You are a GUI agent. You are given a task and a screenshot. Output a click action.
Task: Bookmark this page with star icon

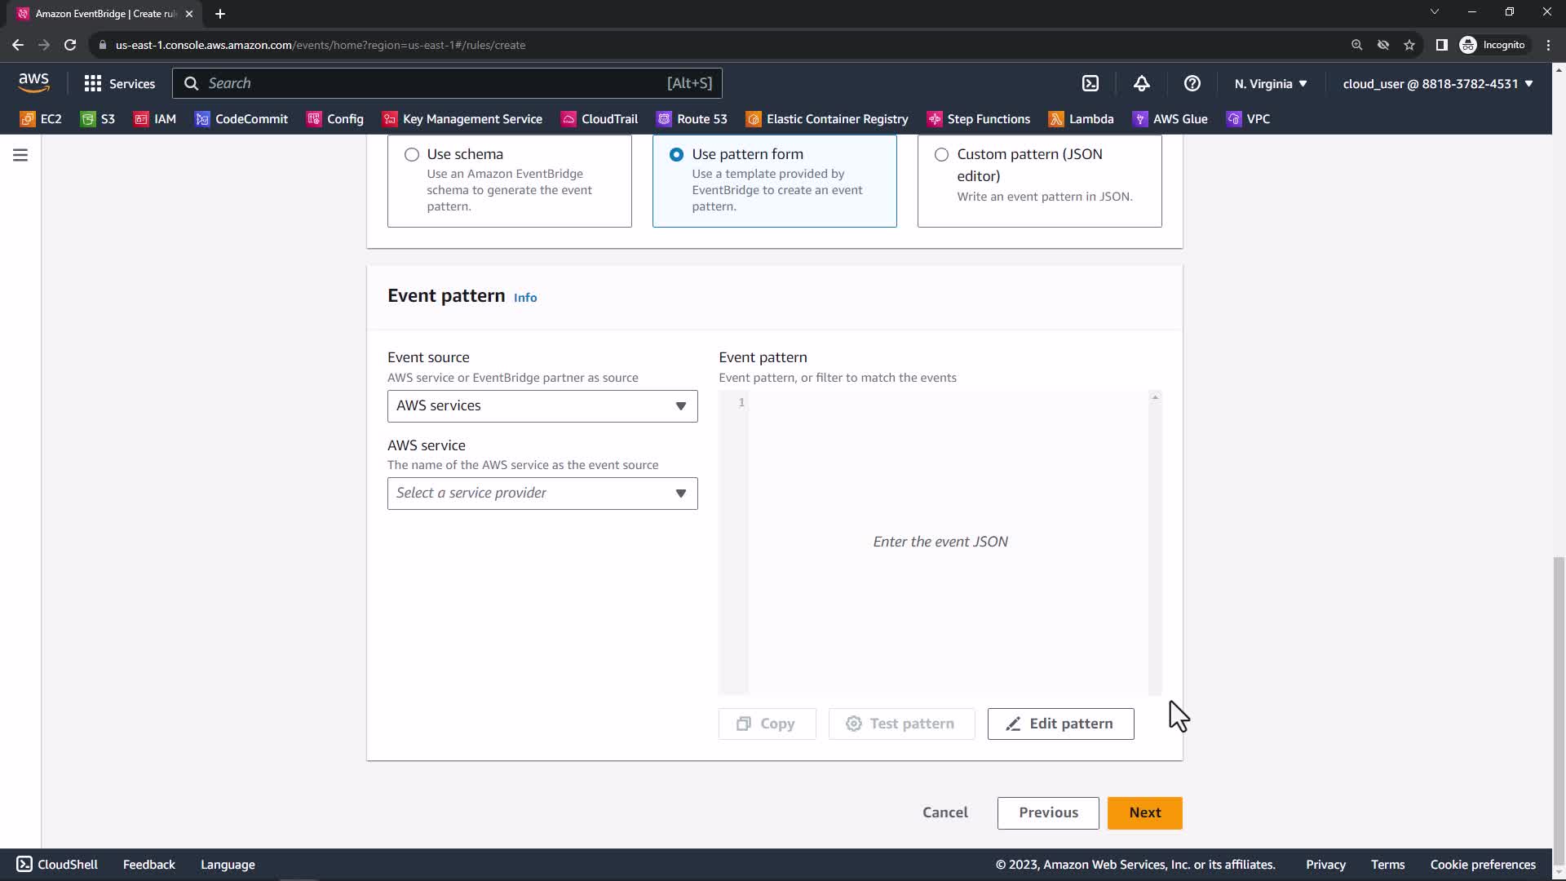coord(1409,45)
